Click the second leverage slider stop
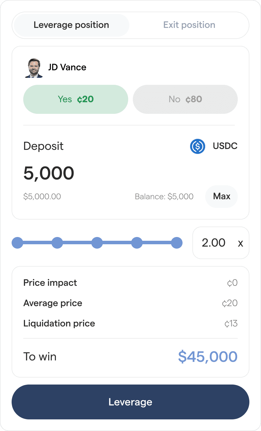This screenshot has width=261, height=431. 57,243
